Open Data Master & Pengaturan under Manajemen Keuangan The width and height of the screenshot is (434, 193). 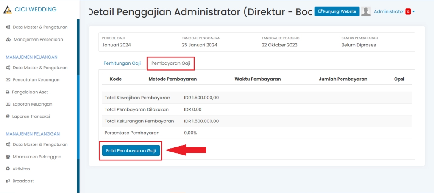pos(40,68)
